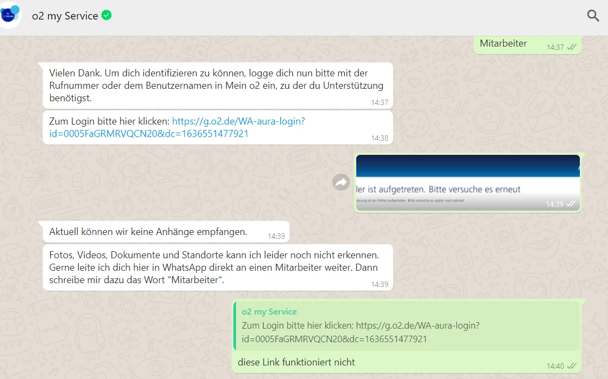Click the 'Zum Login bitte hier klicken:' text
The image size is (608, 379).
[x=109, y=121]
